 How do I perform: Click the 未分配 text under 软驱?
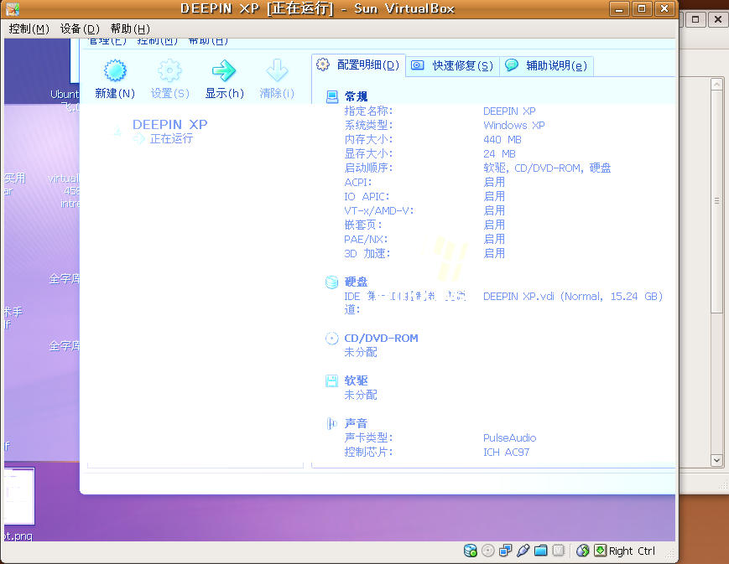(361, 396)
